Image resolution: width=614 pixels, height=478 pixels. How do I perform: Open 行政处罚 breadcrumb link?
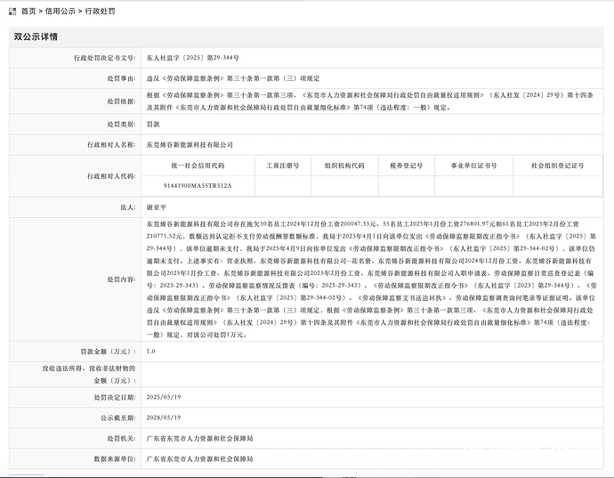point(100,11)
